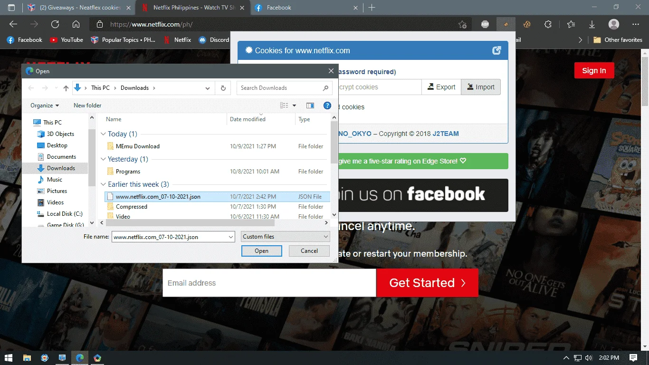This screenshot has height=365, width=649.
Task: Open the YouTube bookmark
Action: pos(66,40)
